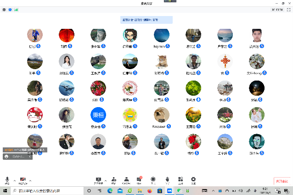This screenshot has height=195, width=293.
Task: Click the red leave meeting button
Action: [282, 182]
